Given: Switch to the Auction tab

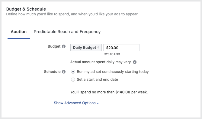Looking at the screenshot, I should click(x=19, y=32).
